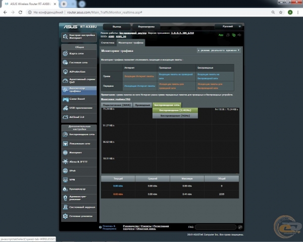303x242 pixels.
Task: Open USB application icon
Action: tap(65, 108)
